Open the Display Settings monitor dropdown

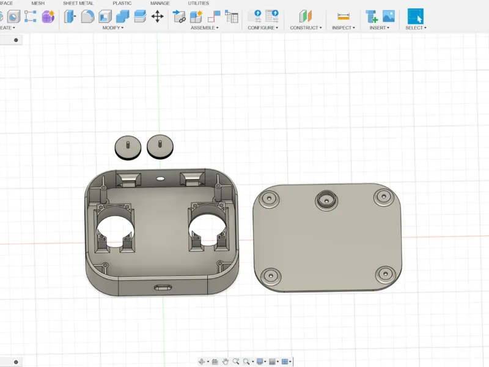pos(261,361)
